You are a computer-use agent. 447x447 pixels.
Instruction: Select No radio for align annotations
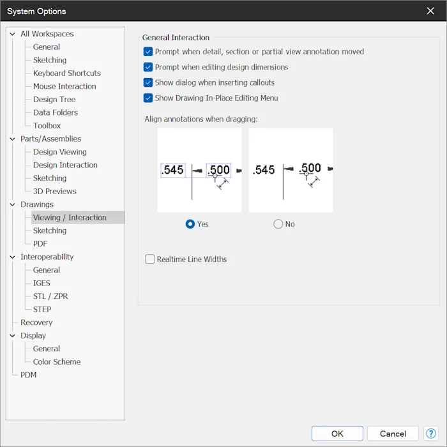[278, 224]
